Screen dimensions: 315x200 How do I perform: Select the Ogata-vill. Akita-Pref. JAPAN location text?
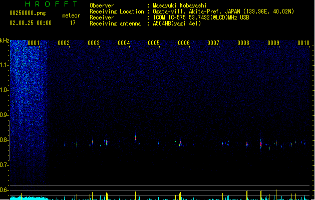click(223, 11)
